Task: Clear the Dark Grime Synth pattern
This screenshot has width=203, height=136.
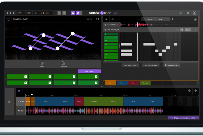Action: [x=188, y=30]
